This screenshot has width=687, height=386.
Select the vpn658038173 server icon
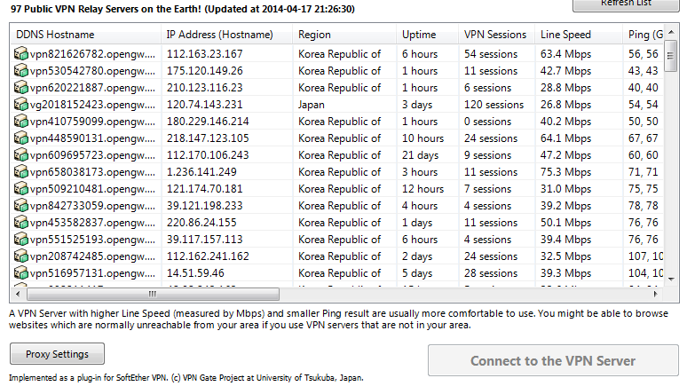pos(21,172)
